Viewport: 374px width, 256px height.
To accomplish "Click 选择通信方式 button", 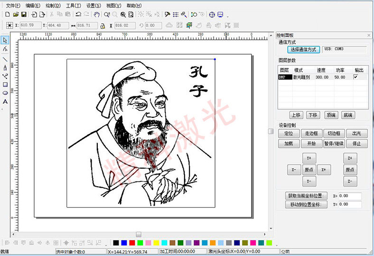I will click(303, 49).
